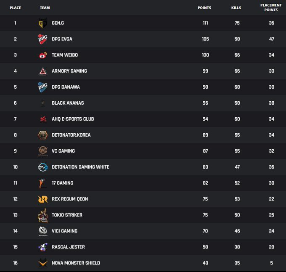Image resolution: width=286 pixels, height=272 pixels.
Task: Click the Gen.G team logo
Action: (x=43, y=23)
